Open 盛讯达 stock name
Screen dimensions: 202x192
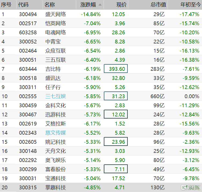click(x=53, y=78)
